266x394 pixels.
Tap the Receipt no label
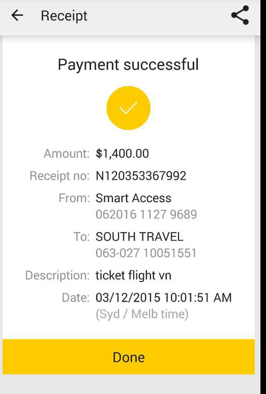click(59, 176)
